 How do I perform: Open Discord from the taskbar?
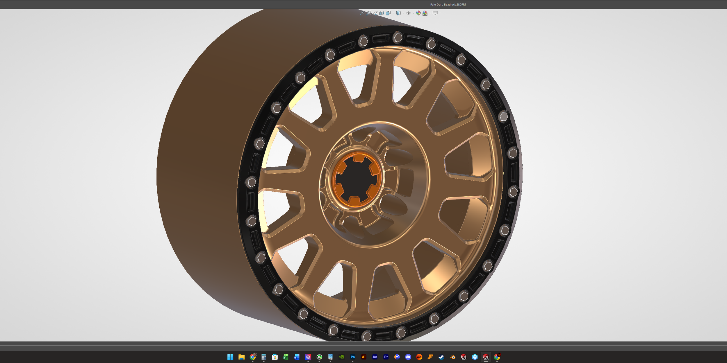coord(408,357)
